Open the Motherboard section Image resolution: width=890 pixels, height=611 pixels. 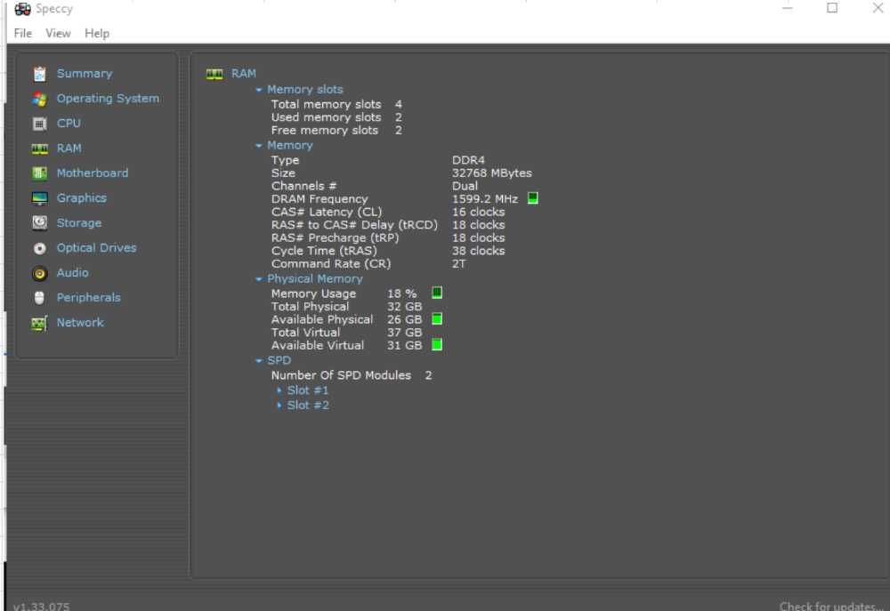[x=93, y=173]
